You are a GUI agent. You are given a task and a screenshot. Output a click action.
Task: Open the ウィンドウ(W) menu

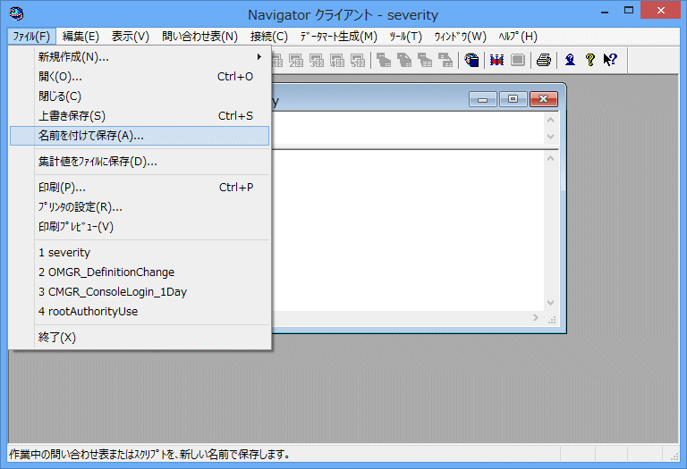461,37
